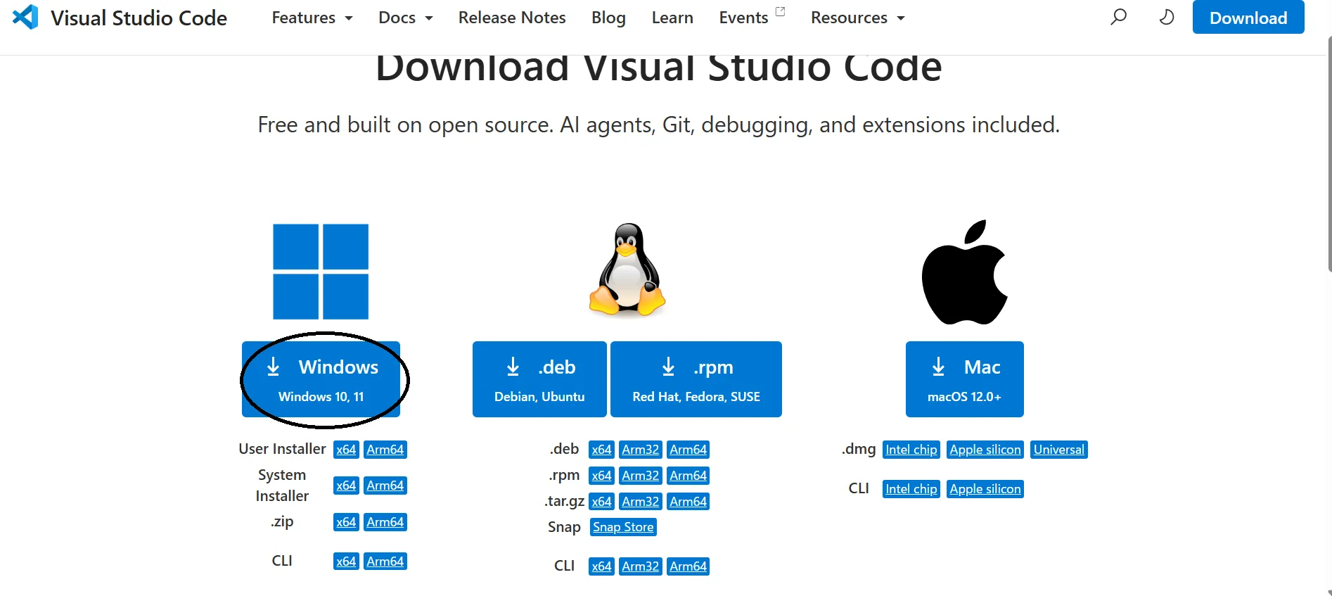
Task: Click the Visual Studio Code title text
Action: click(x=139, y=18)
